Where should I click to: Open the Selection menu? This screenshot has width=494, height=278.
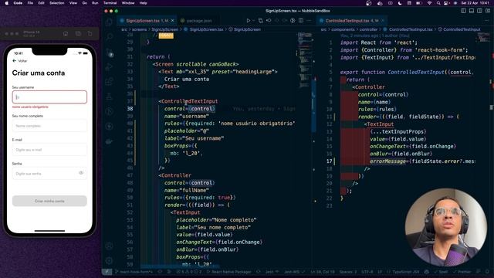coord(56,3)
